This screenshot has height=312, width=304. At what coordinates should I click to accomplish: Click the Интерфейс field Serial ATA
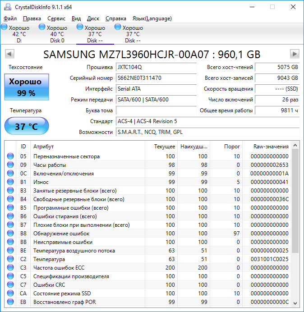pos(156,89)
